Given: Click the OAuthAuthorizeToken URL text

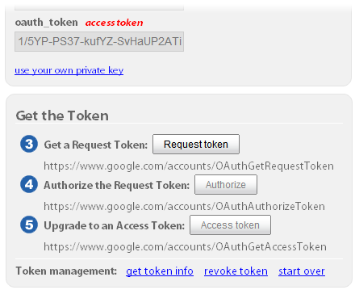Looking at the screenshot, I should (185, 207).
